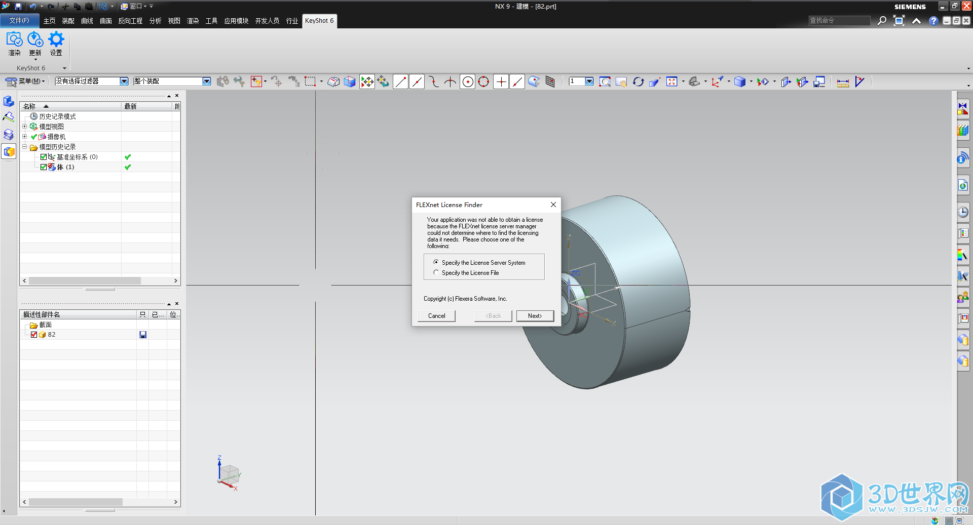Click the Pan hand tool icon
Screen dimensions: 973x525
coord(621,82)
